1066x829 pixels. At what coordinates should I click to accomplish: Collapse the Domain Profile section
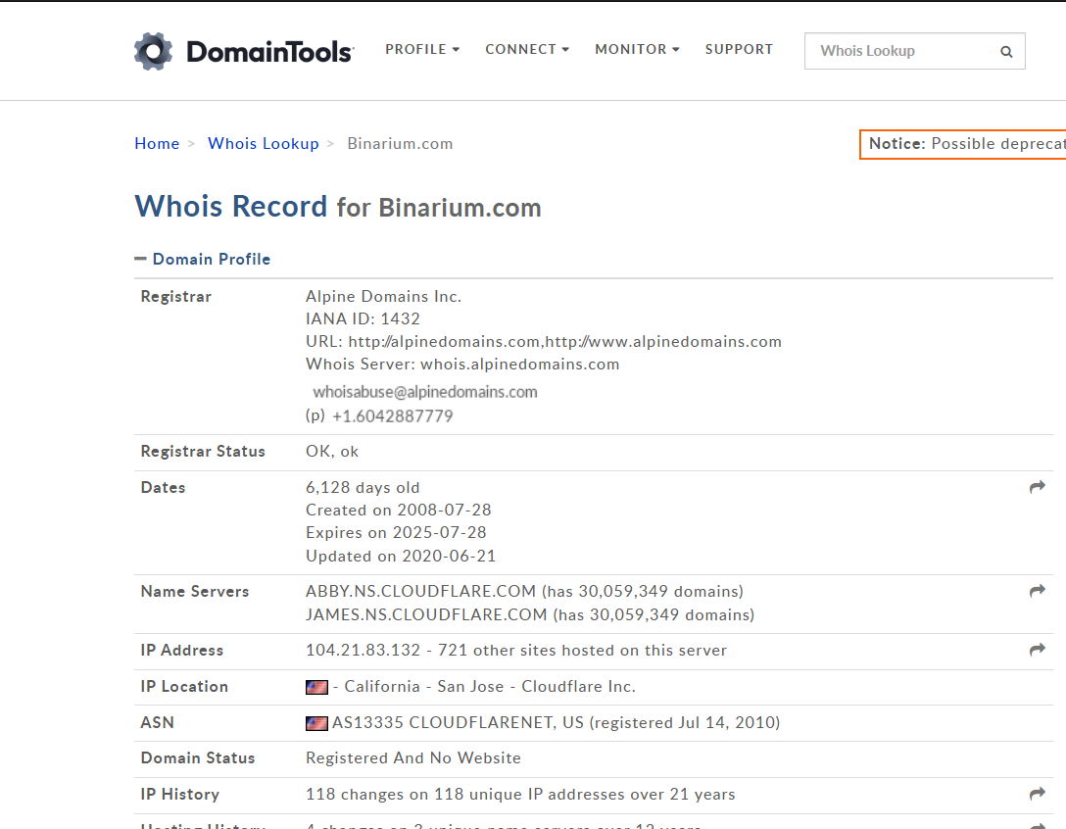[203, 259]
